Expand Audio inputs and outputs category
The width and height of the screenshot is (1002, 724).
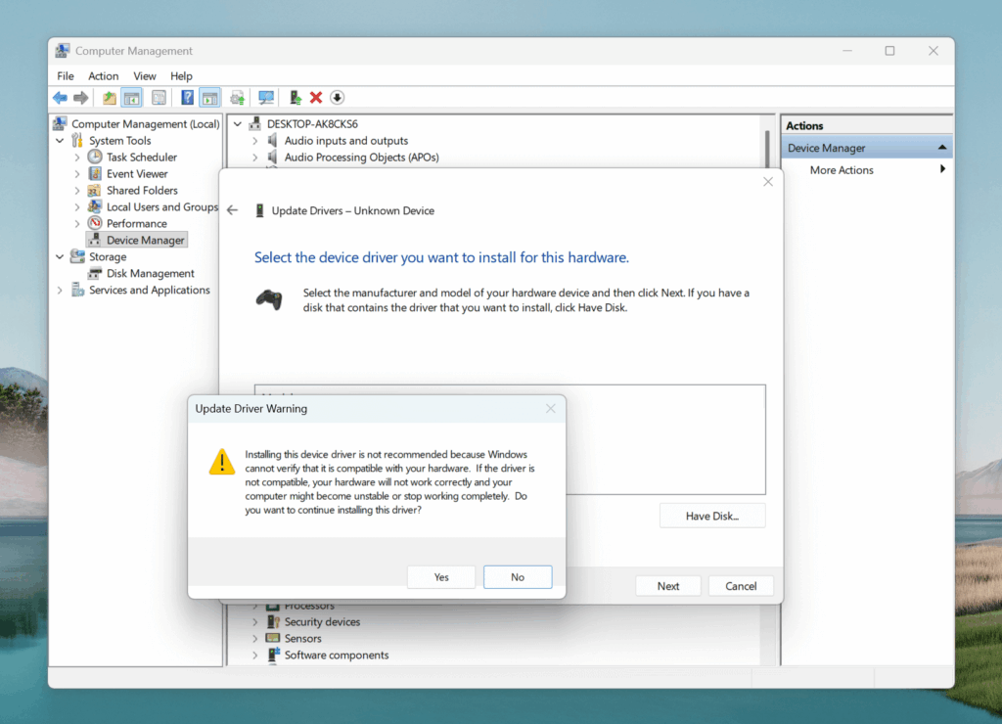[255, 141]
